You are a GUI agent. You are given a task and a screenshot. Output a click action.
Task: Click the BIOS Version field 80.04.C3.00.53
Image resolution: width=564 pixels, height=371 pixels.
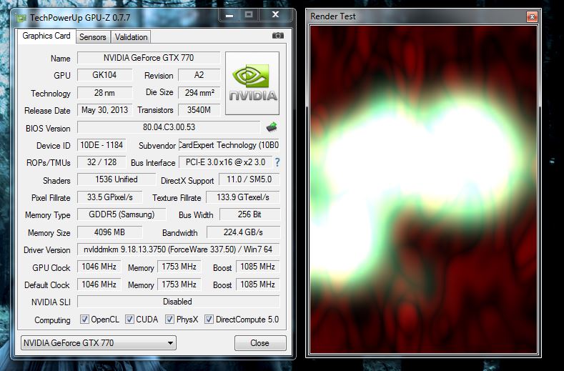(169, 127)
